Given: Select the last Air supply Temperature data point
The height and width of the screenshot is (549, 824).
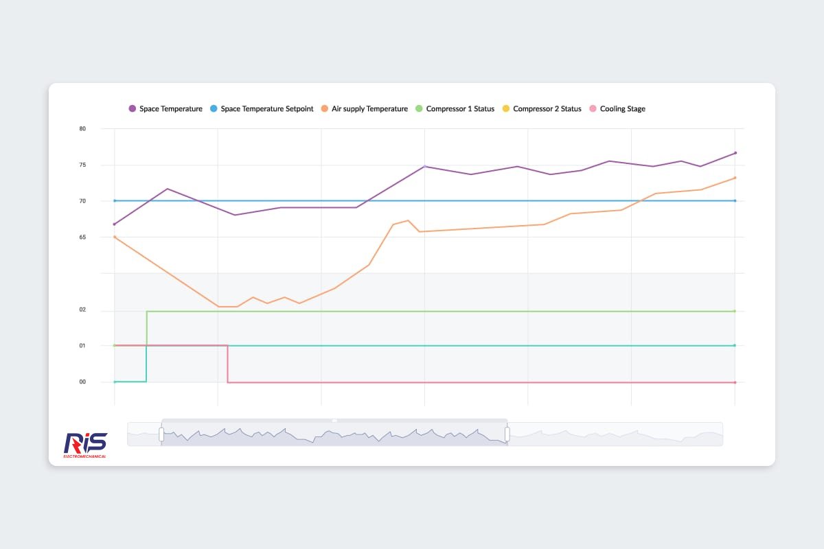Looking at the screenshot, I should pyautogui.click(x=735, y=178).
